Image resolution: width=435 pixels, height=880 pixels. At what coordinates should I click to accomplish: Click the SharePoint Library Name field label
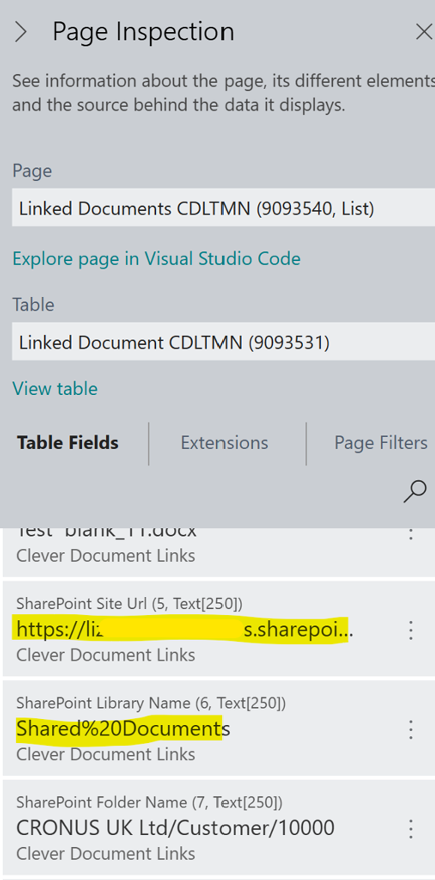pyautogui.click(x=151, y=703)
